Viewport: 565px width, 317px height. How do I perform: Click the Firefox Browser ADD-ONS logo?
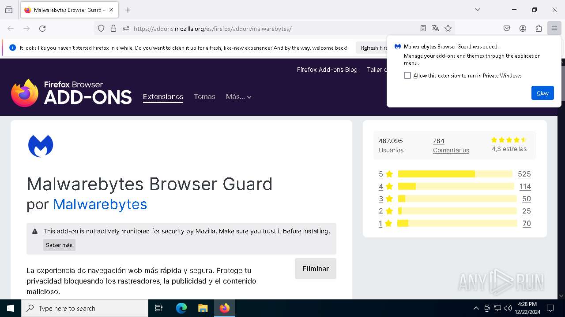pos(72,93)
